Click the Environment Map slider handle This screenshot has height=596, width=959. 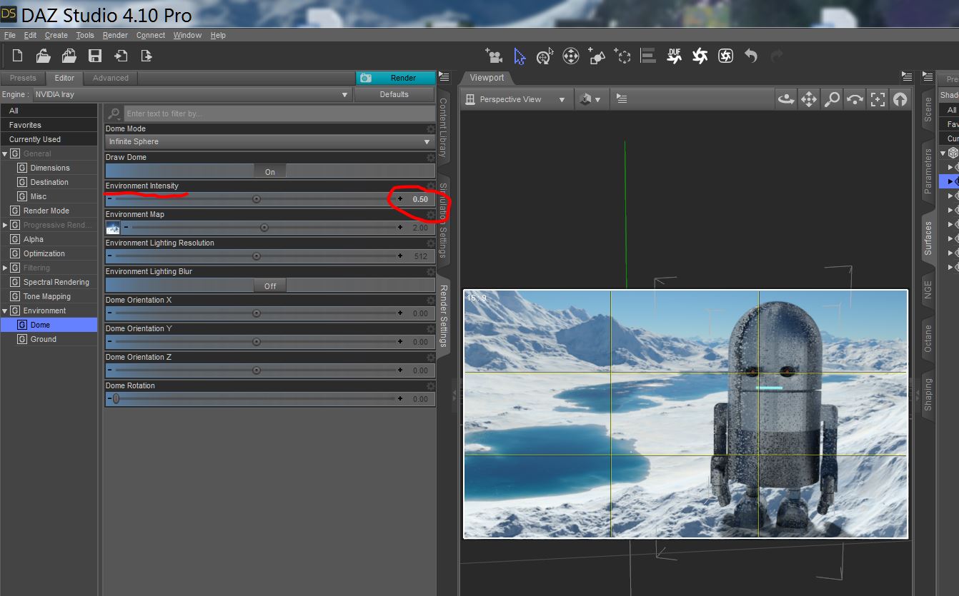point(264,228)
